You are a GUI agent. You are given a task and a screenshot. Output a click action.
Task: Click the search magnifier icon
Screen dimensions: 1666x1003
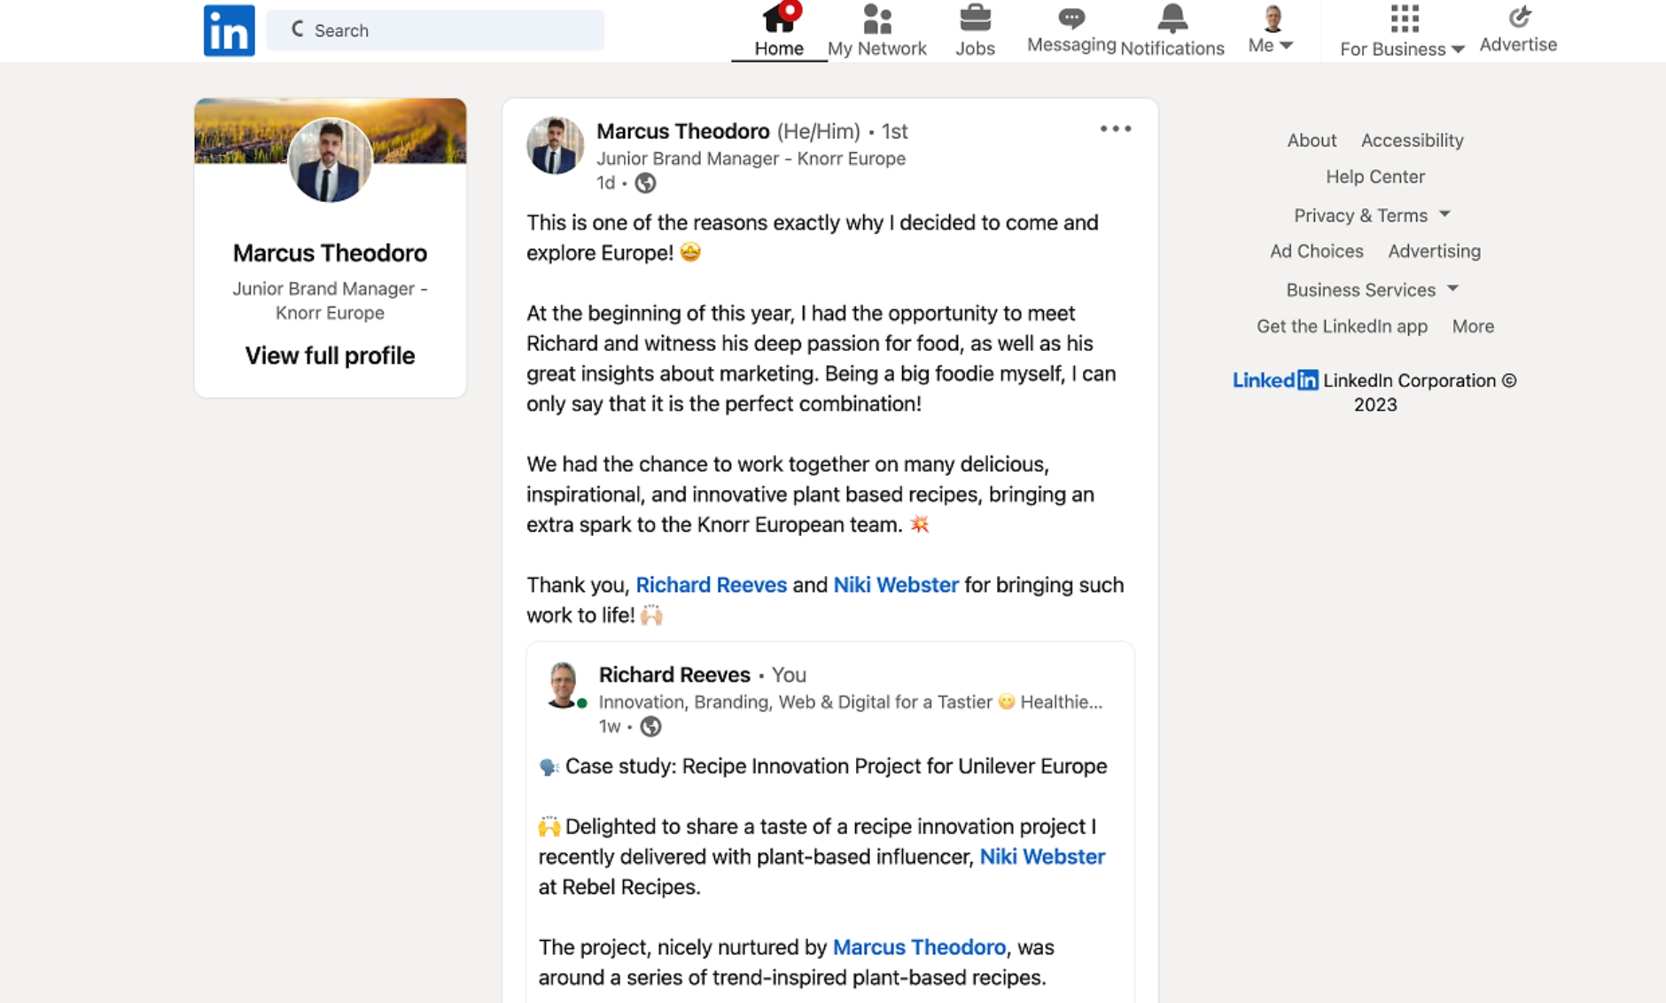[298, 29]
